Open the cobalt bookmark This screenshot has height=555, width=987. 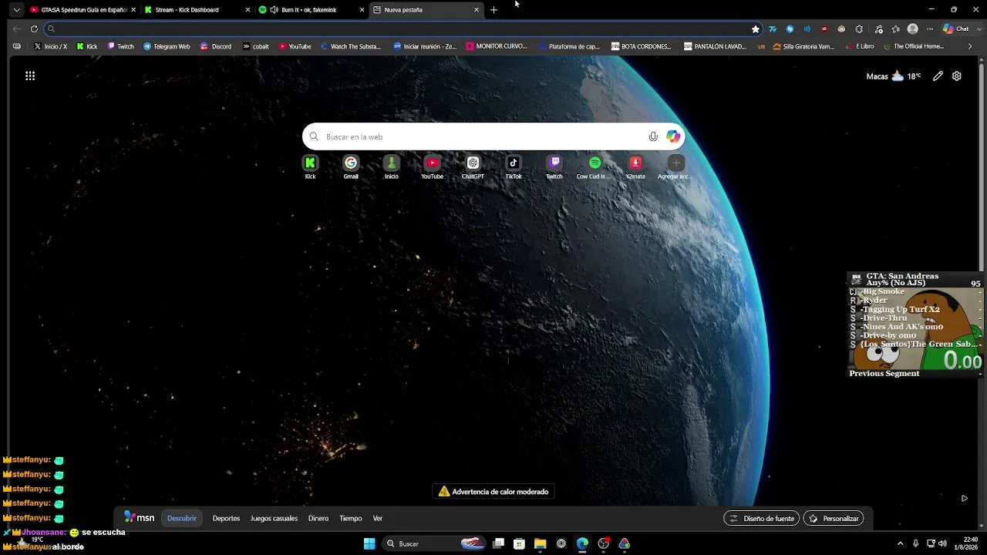[255, 46]
